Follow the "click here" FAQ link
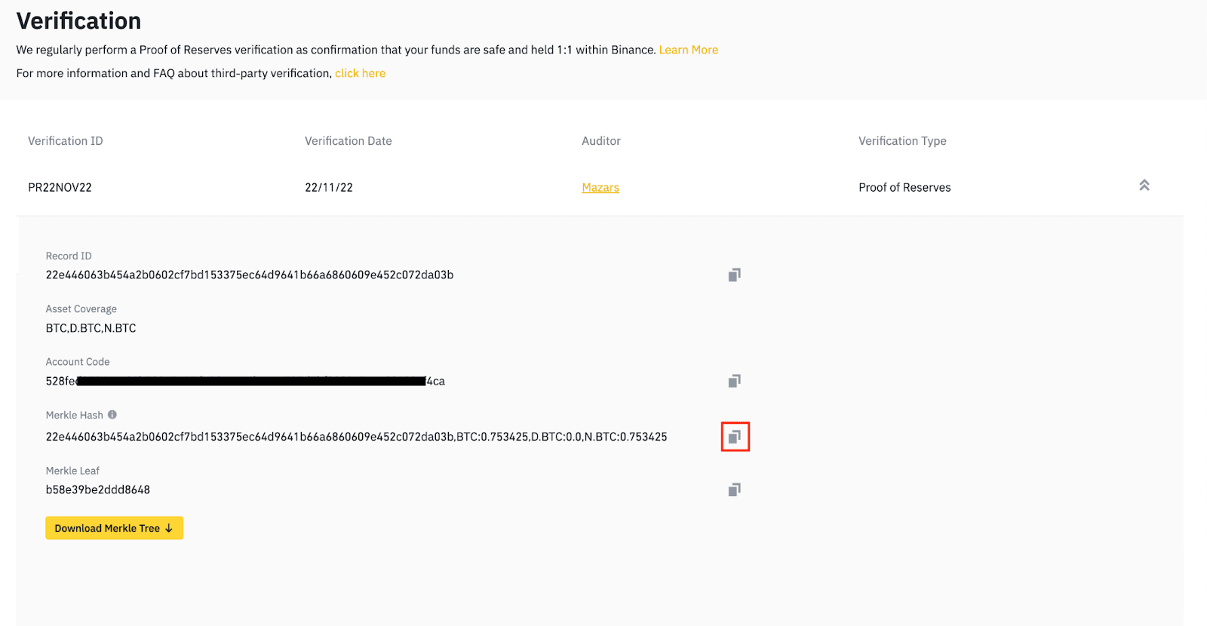 (360, 73)
